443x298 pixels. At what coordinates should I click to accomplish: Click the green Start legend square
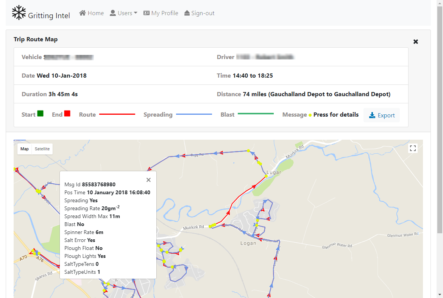(x=40, y=114)
